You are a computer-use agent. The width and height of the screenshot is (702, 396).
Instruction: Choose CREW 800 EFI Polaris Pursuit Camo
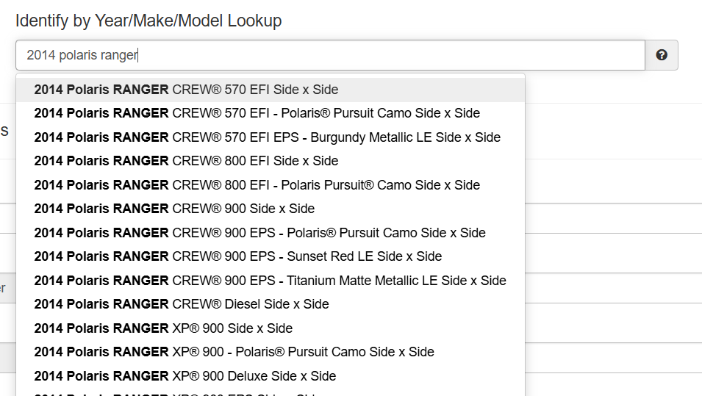click(x=257, y=185)
